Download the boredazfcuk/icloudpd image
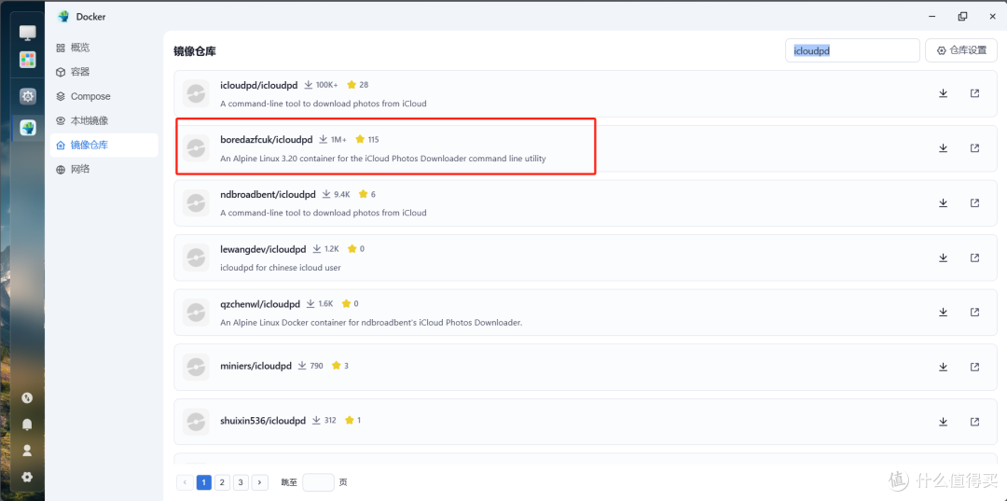1007x501 pixels. tap(943, 147)
